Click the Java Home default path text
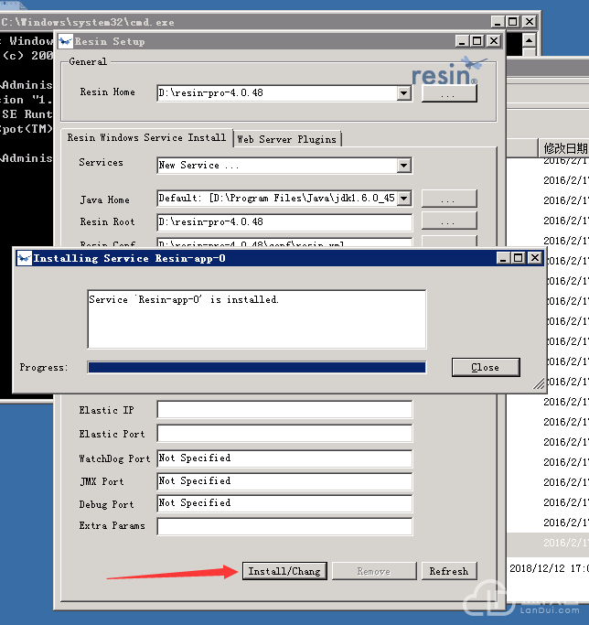This screenshot has width=589, height=625. tap(276, 198)
